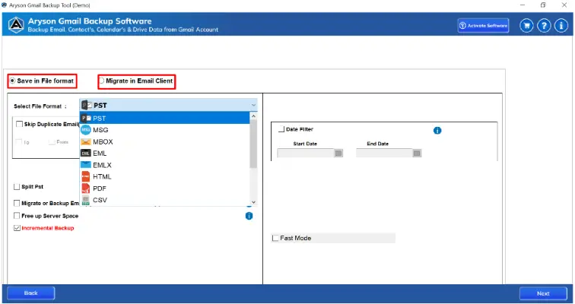
Task: Choose PST from the format list
Action: tap(164, 119)
